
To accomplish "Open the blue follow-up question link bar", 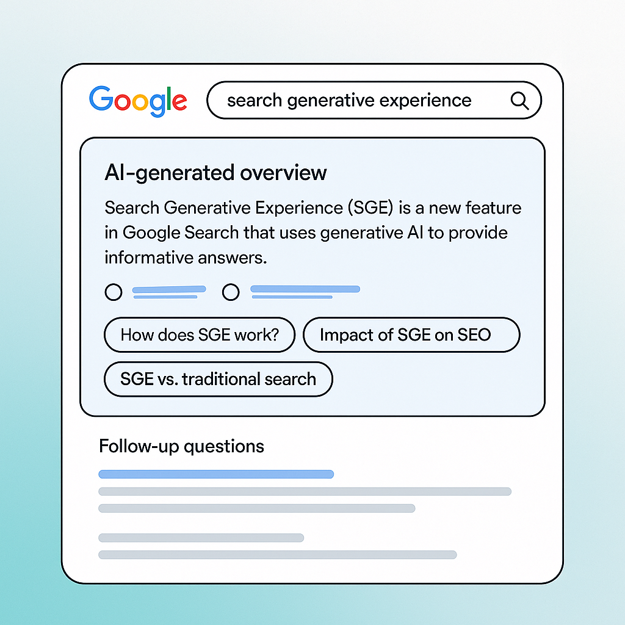I will click(216, 474).
